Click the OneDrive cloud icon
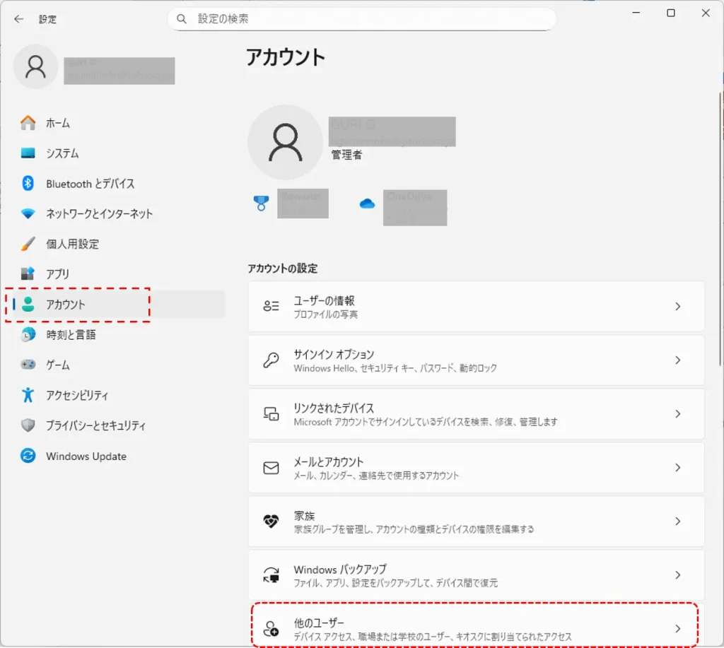724x648 pixels. point(367,204)
